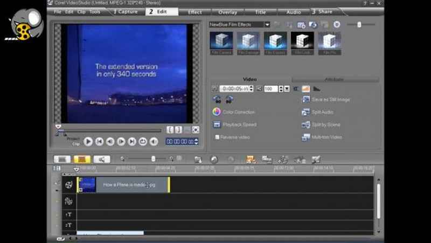Screen dimensions: 431x243
Task: Click Multi-trim Video option
Action: point(322,137)
